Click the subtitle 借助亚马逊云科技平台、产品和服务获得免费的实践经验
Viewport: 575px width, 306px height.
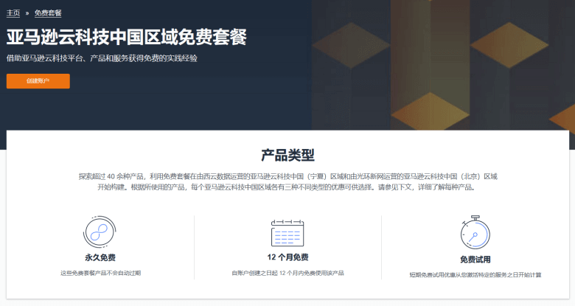102,58
